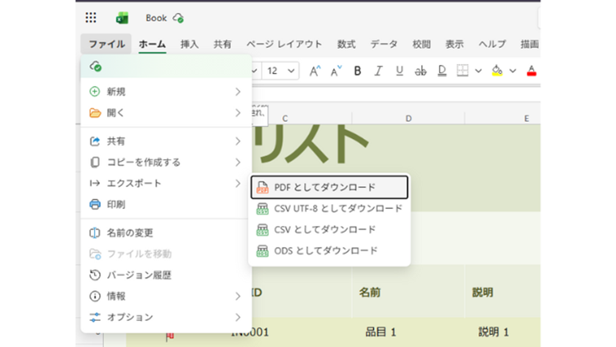The height and width of the screenshot is (347, 616).
Task: Open バージョン履歴 from the menu
Action: (x=139, y=275)
